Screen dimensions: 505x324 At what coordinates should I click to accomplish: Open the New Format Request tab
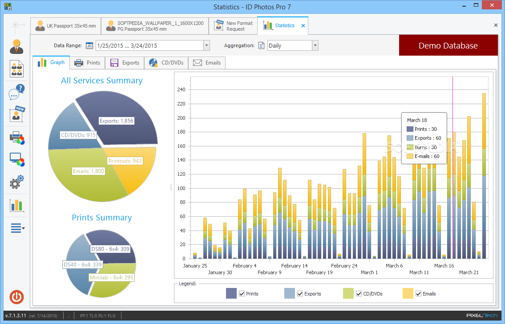pos(233,26)
